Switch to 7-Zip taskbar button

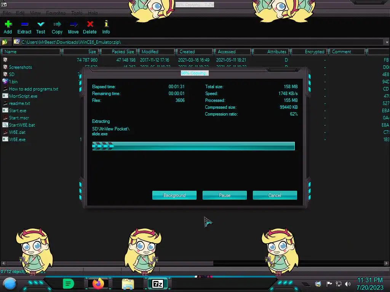(158, 284)
